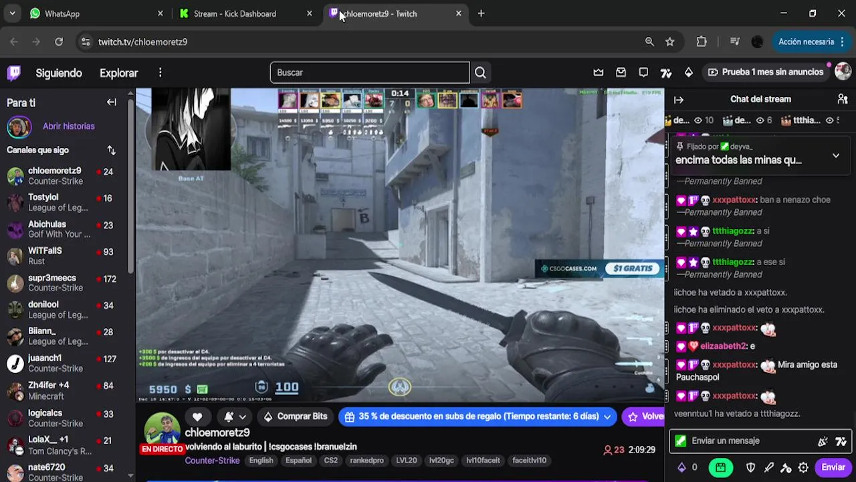
Task: Expand the pinned message chevron
Action: (x=836, y=155)
